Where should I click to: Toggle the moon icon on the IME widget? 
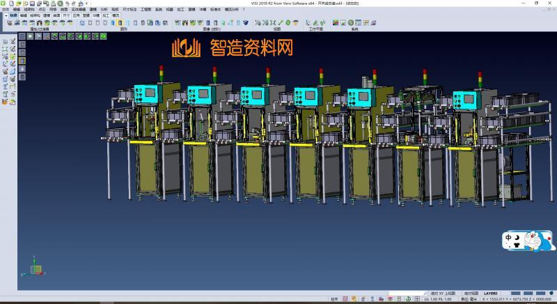pyautogui.click(x=518, y=238)
